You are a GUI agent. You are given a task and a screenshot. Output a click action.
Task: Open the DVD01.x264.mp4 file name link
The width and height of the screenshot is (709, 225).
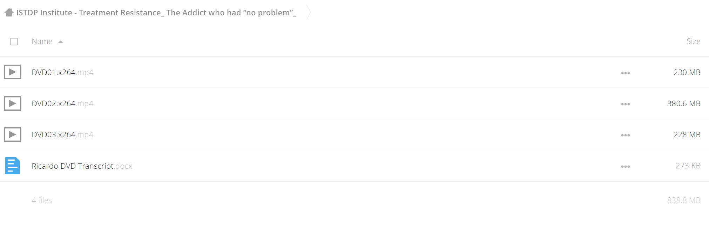[x=62, y=72]
